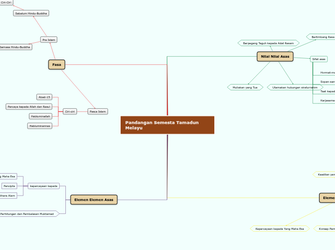
Task: Click the Ciri-ciri node beside Pasca Islam
Action: click(70, 112)
